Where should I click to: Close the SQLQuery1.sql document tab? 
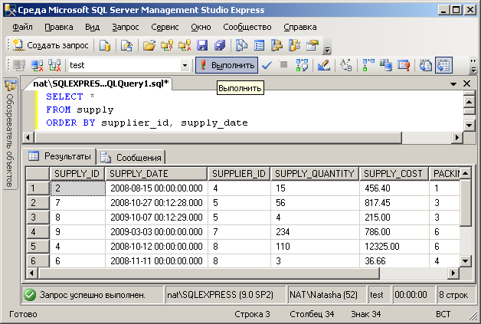tap(466, 83)
